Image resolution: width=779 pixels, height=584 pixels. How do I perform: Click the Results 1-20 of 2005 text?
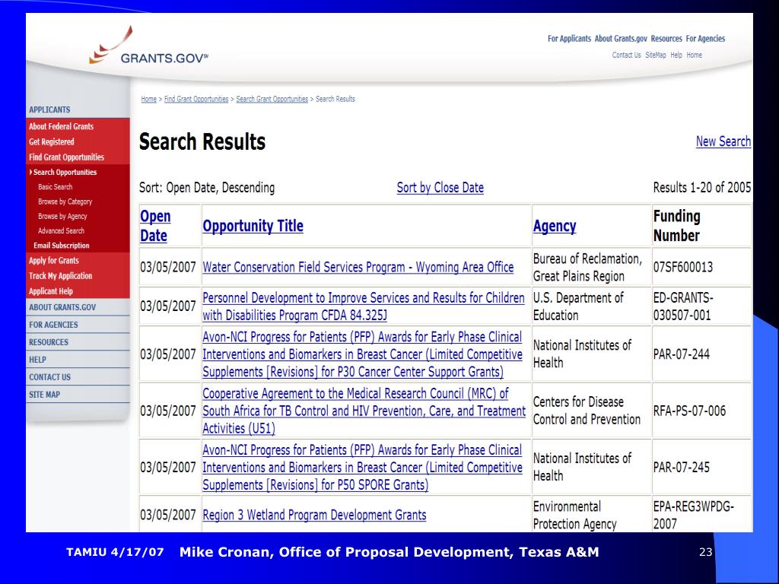coord(702,188)
